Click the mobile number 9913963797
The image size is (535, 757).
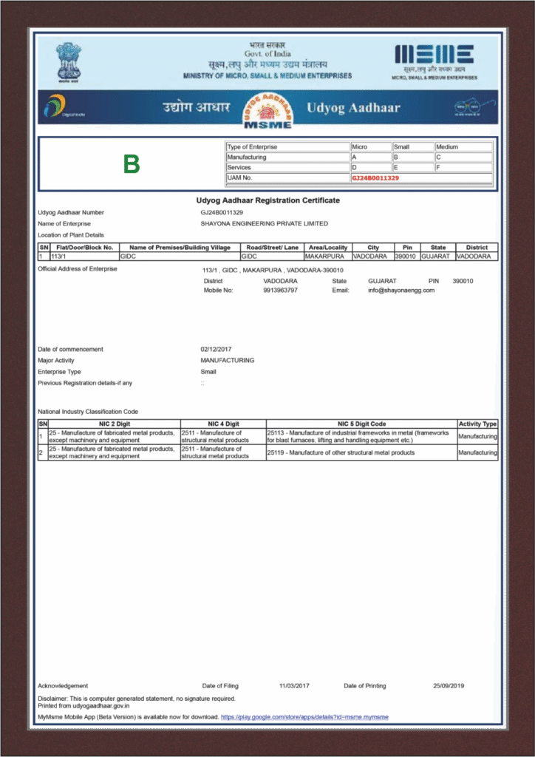pos(282,291)
